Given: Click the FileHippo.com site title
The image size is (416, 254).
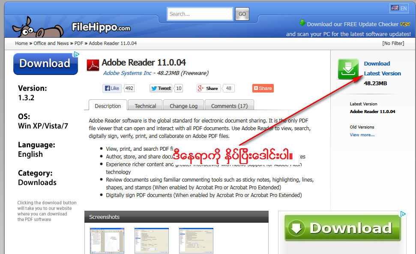Looking at the screenshot, I should point(101,27).
